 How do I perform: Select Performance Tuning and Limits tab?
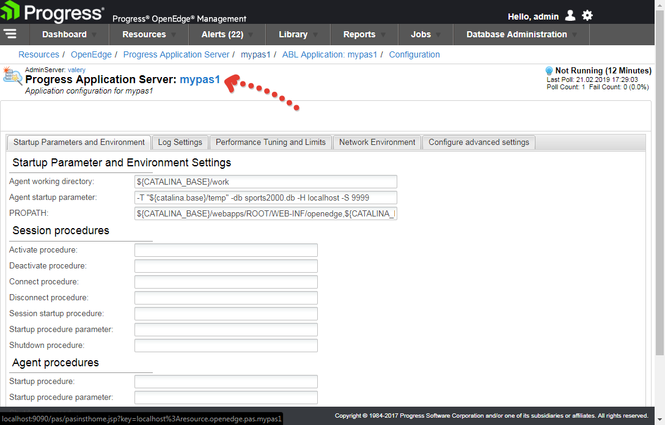click(270, 142)
